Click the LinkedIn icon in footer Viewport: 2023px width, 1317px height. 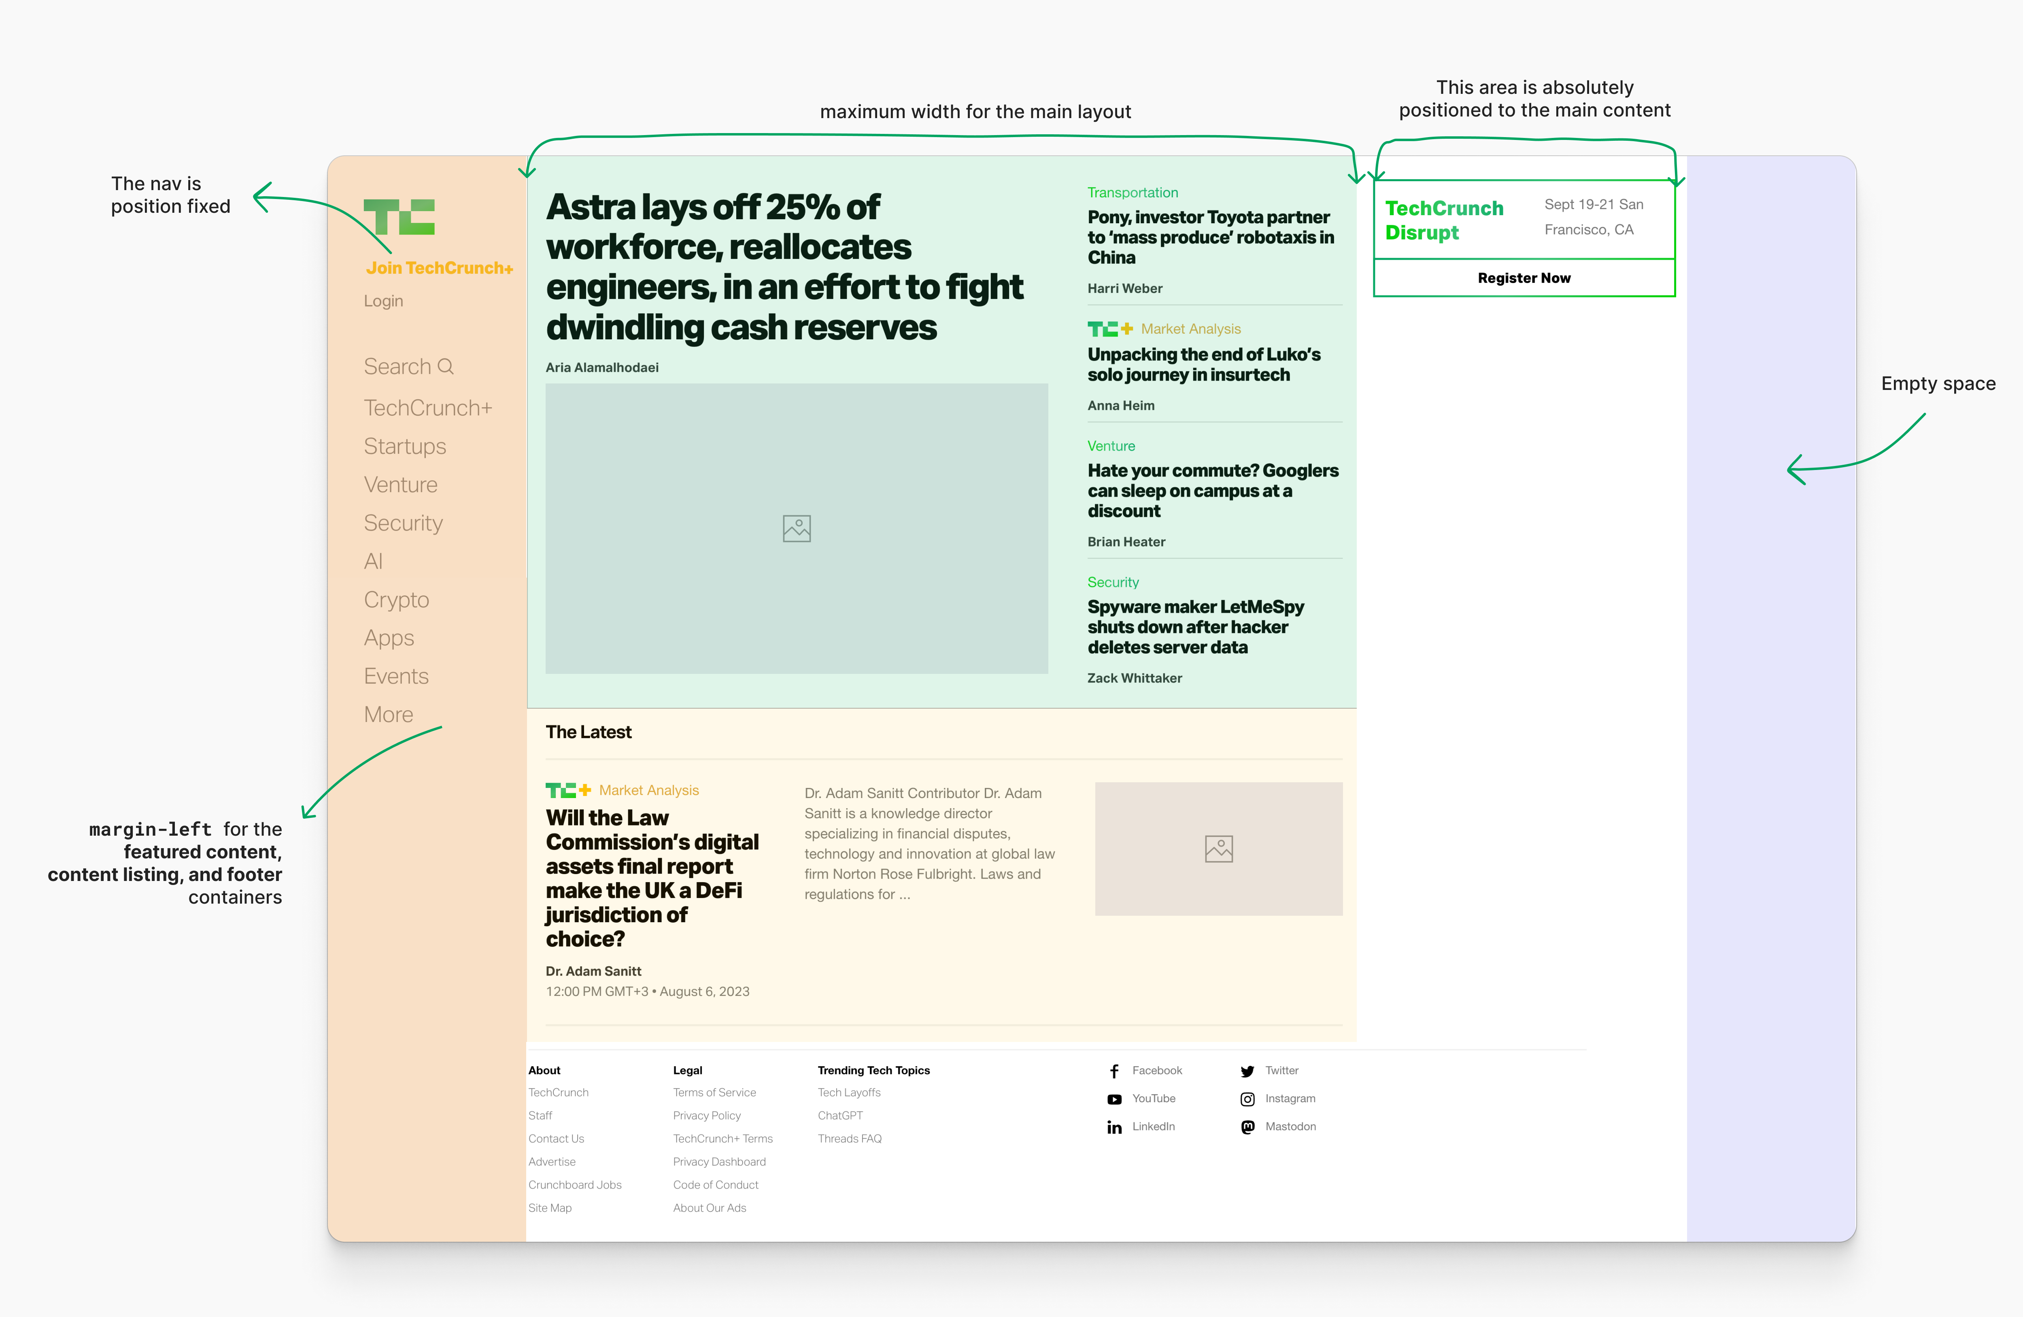[1113, 1128]
